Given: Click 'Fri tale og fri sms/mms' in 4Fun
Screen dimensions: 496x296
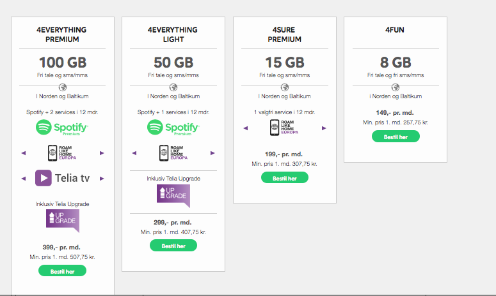Looking at the screenshot, I should (396, 75).
